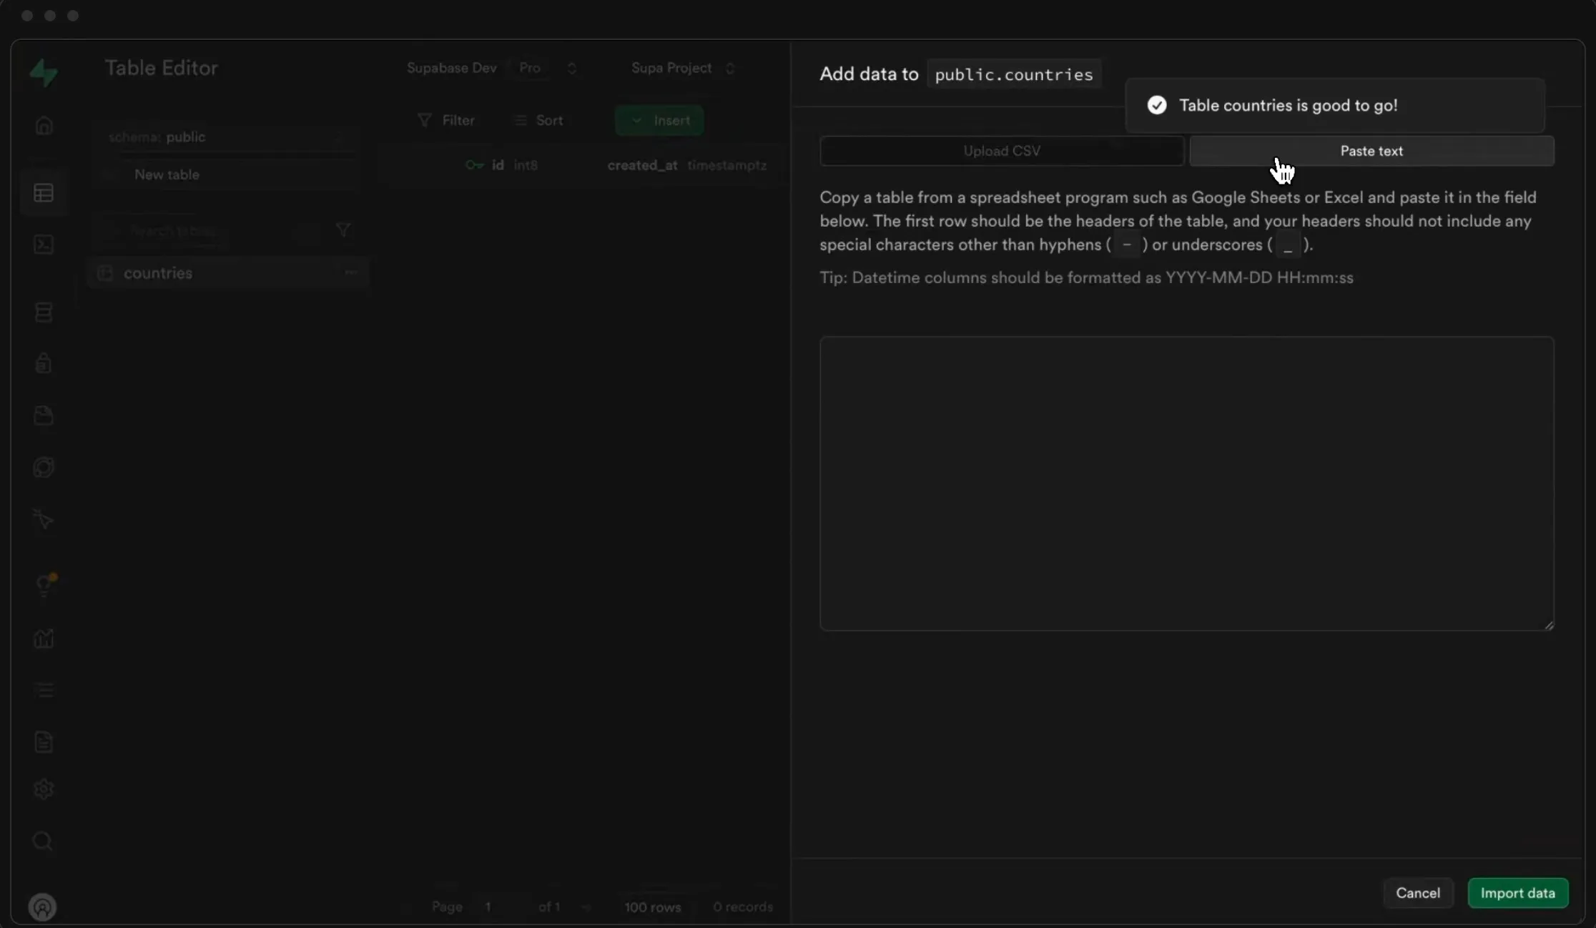
Task: Open the 100 rows per page dropdown
Action: pyautogui.click(x=652, y=907)
